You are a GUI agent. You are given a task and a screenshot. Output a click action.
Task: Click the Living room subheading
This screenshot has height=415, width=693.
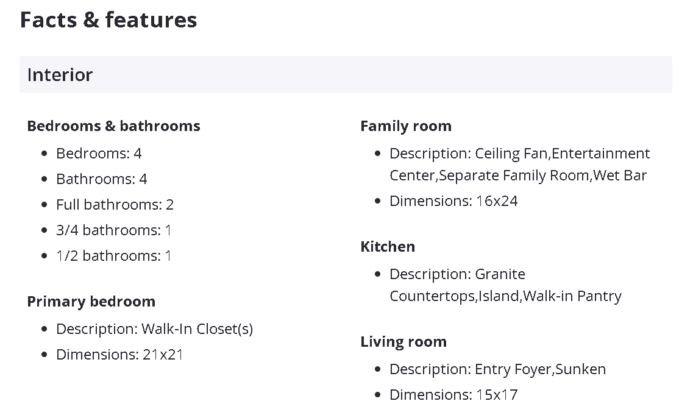403,342
